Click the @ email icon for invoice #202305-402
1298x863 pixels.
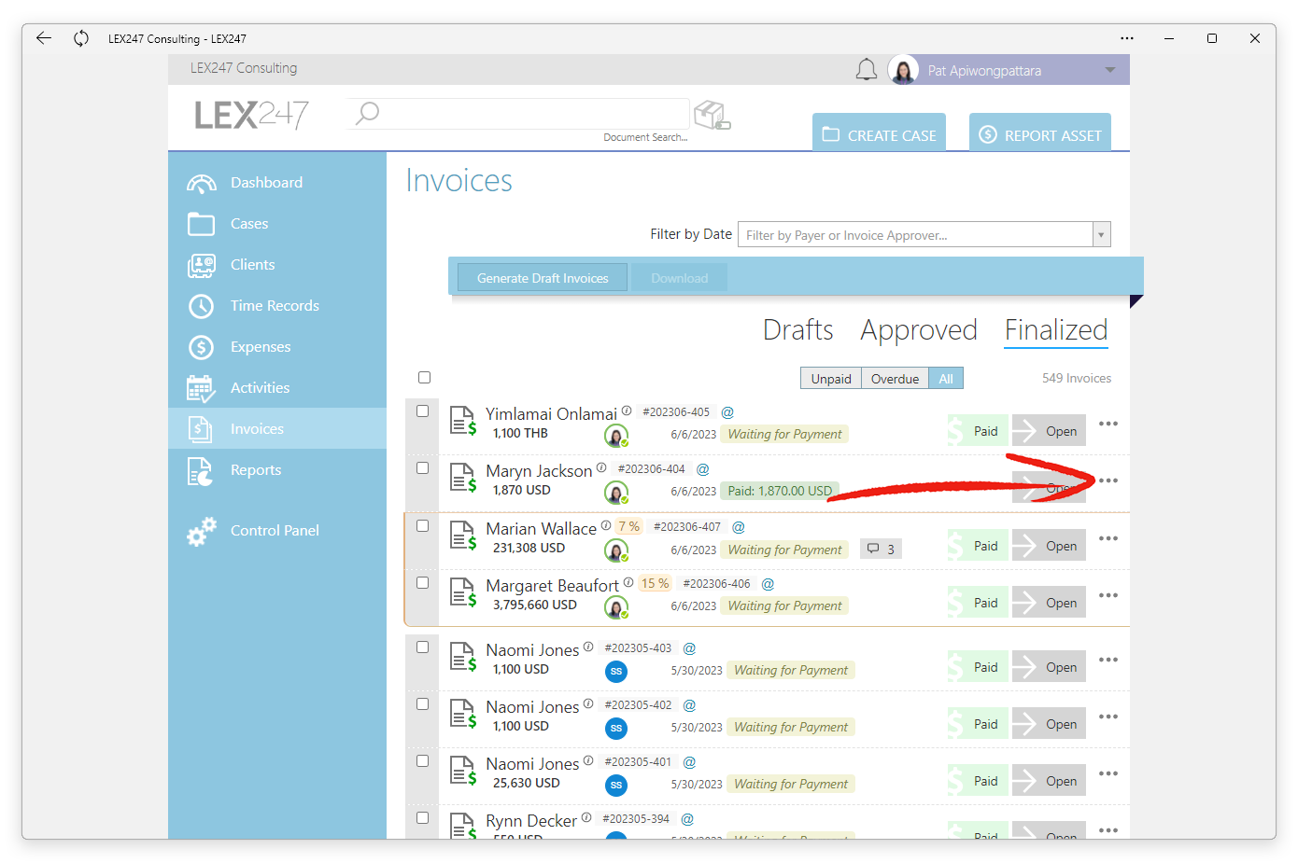[689, 705]
